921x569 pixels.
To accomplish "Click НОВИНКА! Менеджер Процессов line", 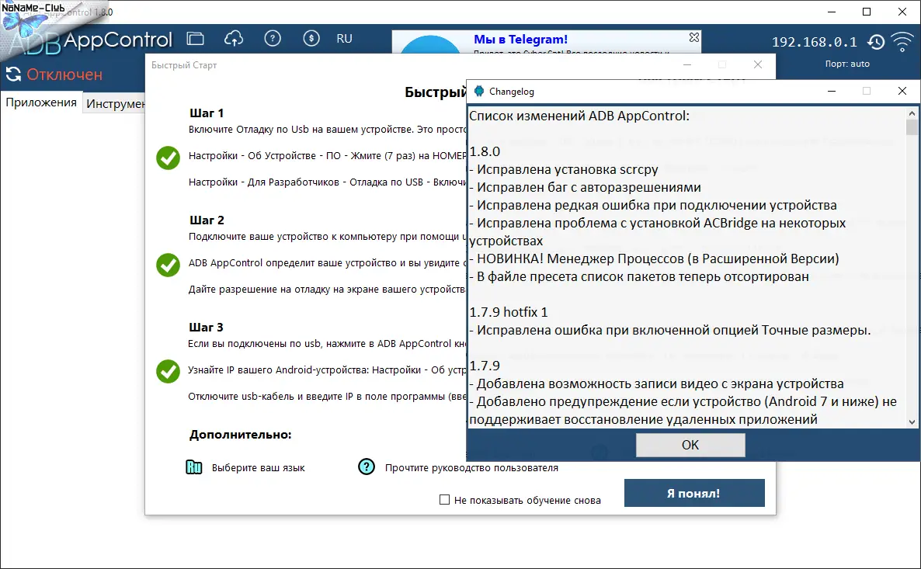I will pyautogui.click(x=655, y=259).
